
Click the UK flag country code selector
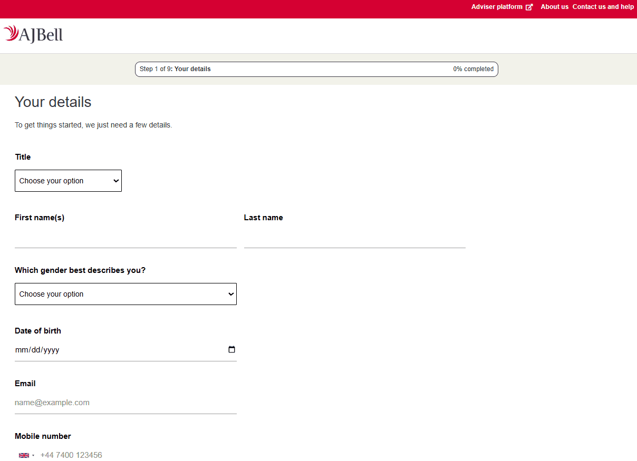pos(24,455)
